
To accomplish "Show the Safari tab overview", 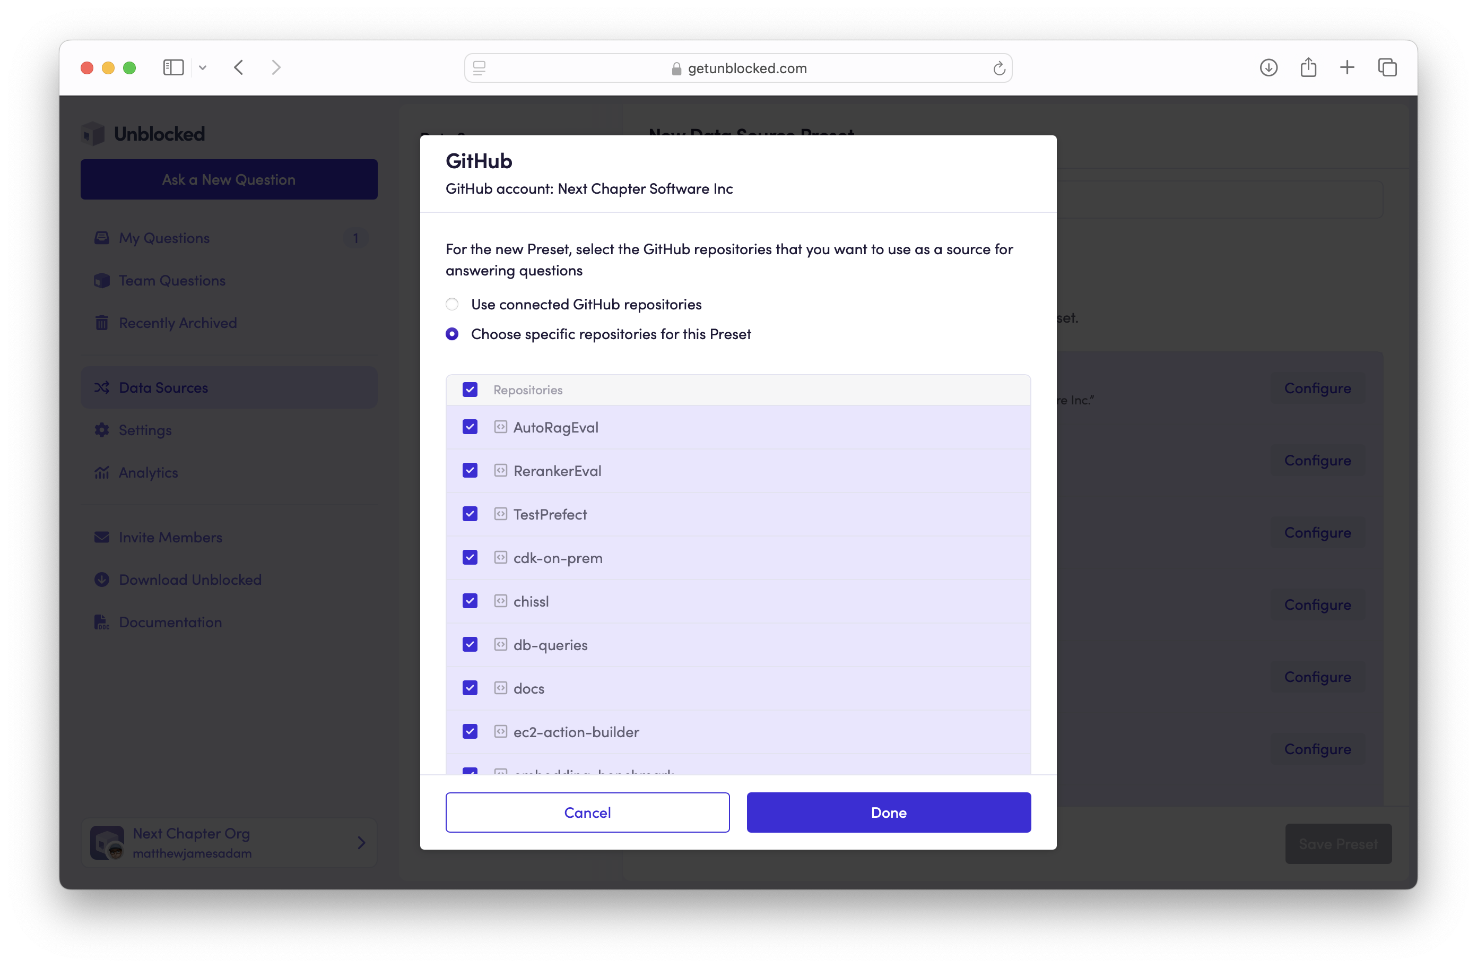I will pyautogui.click(x=1387, y=67).
